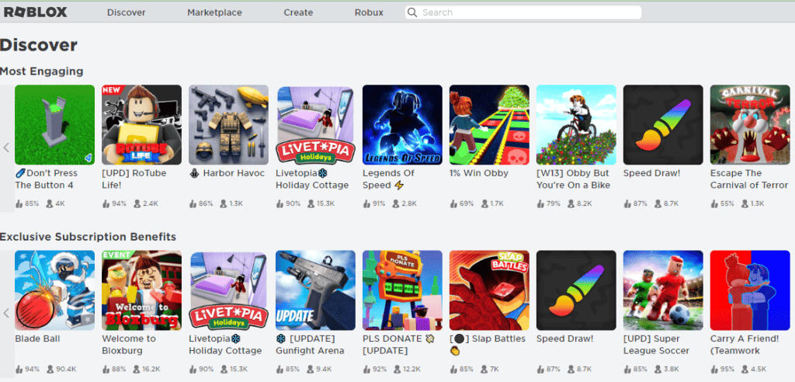Open Create in the top navigation
Viewport: 795px width, 382px height.
tap(298, 12)
